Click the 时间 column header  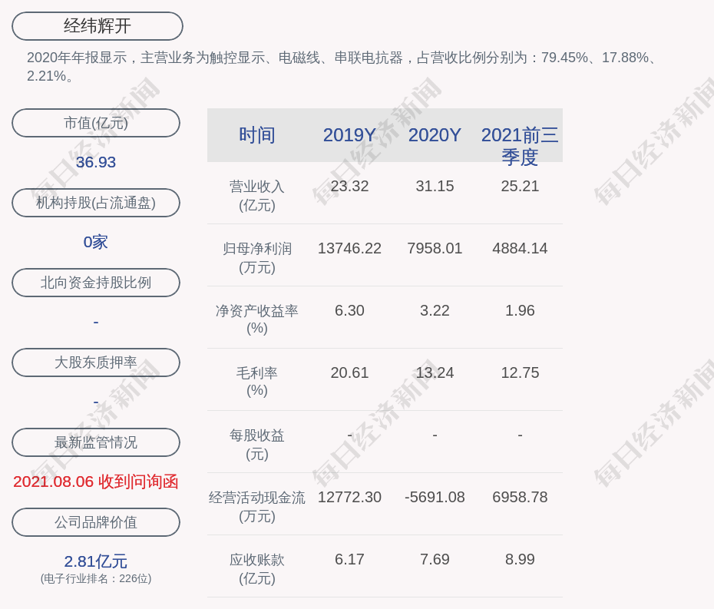pos(256,135)
